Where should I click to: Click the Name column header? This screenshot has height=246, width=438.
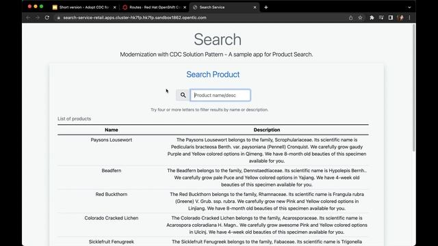click(x=111, y=130)
